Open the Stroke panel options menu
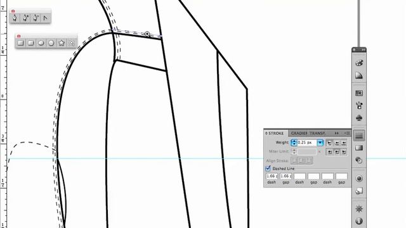Screen dimensions: 406x228 (347, 133)
